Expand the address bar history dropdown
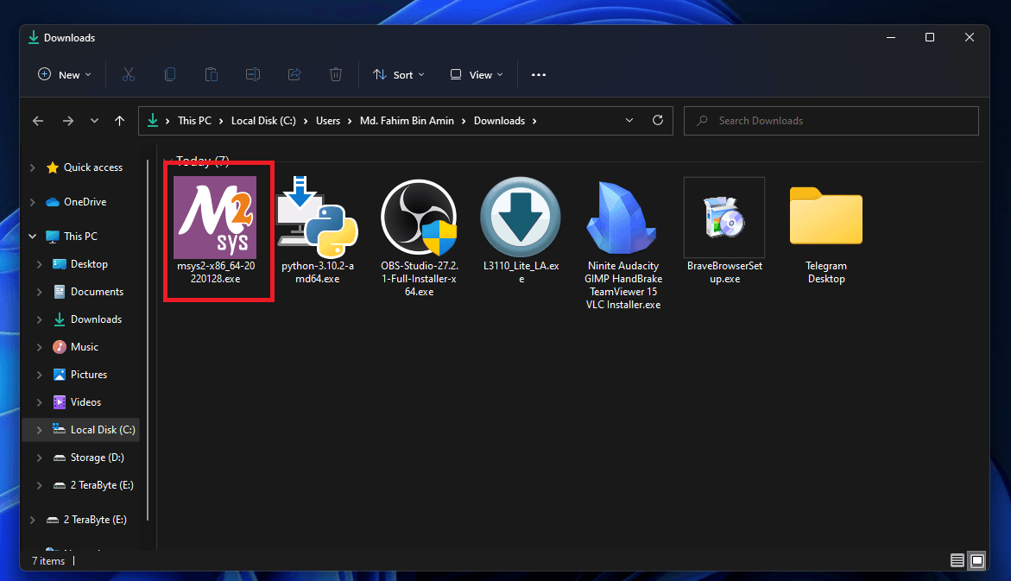Image resolution: width=1011 pixels, height=581 pixels. (629, 121)
